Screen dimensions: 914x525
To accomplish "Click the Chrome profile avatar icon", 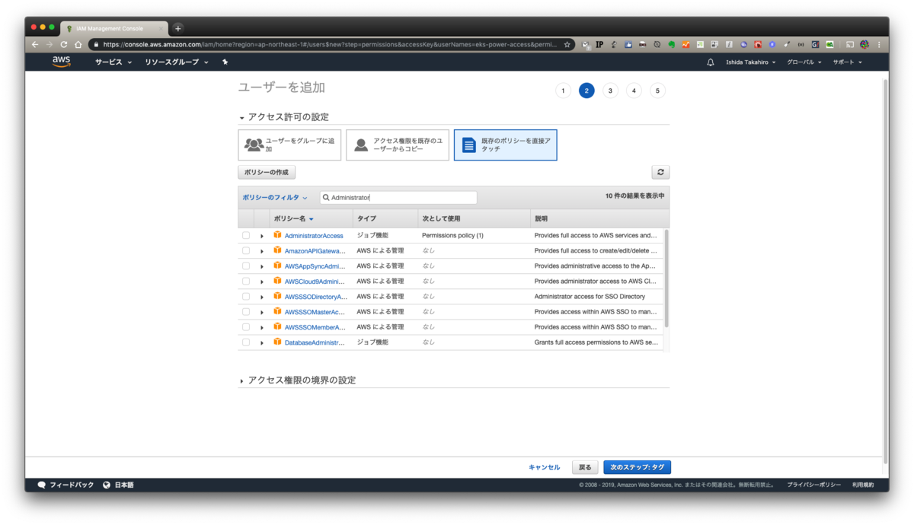I will [864, 44].
